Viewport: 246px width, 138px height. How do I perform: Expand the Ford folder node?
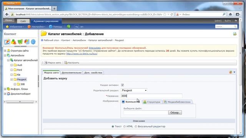(12, 70)
